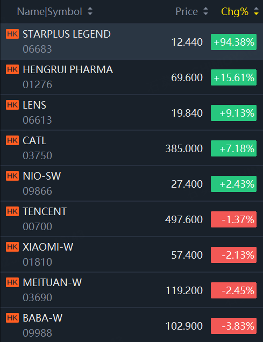Toggle Chg% sort order arrow icon

[256, 11]
